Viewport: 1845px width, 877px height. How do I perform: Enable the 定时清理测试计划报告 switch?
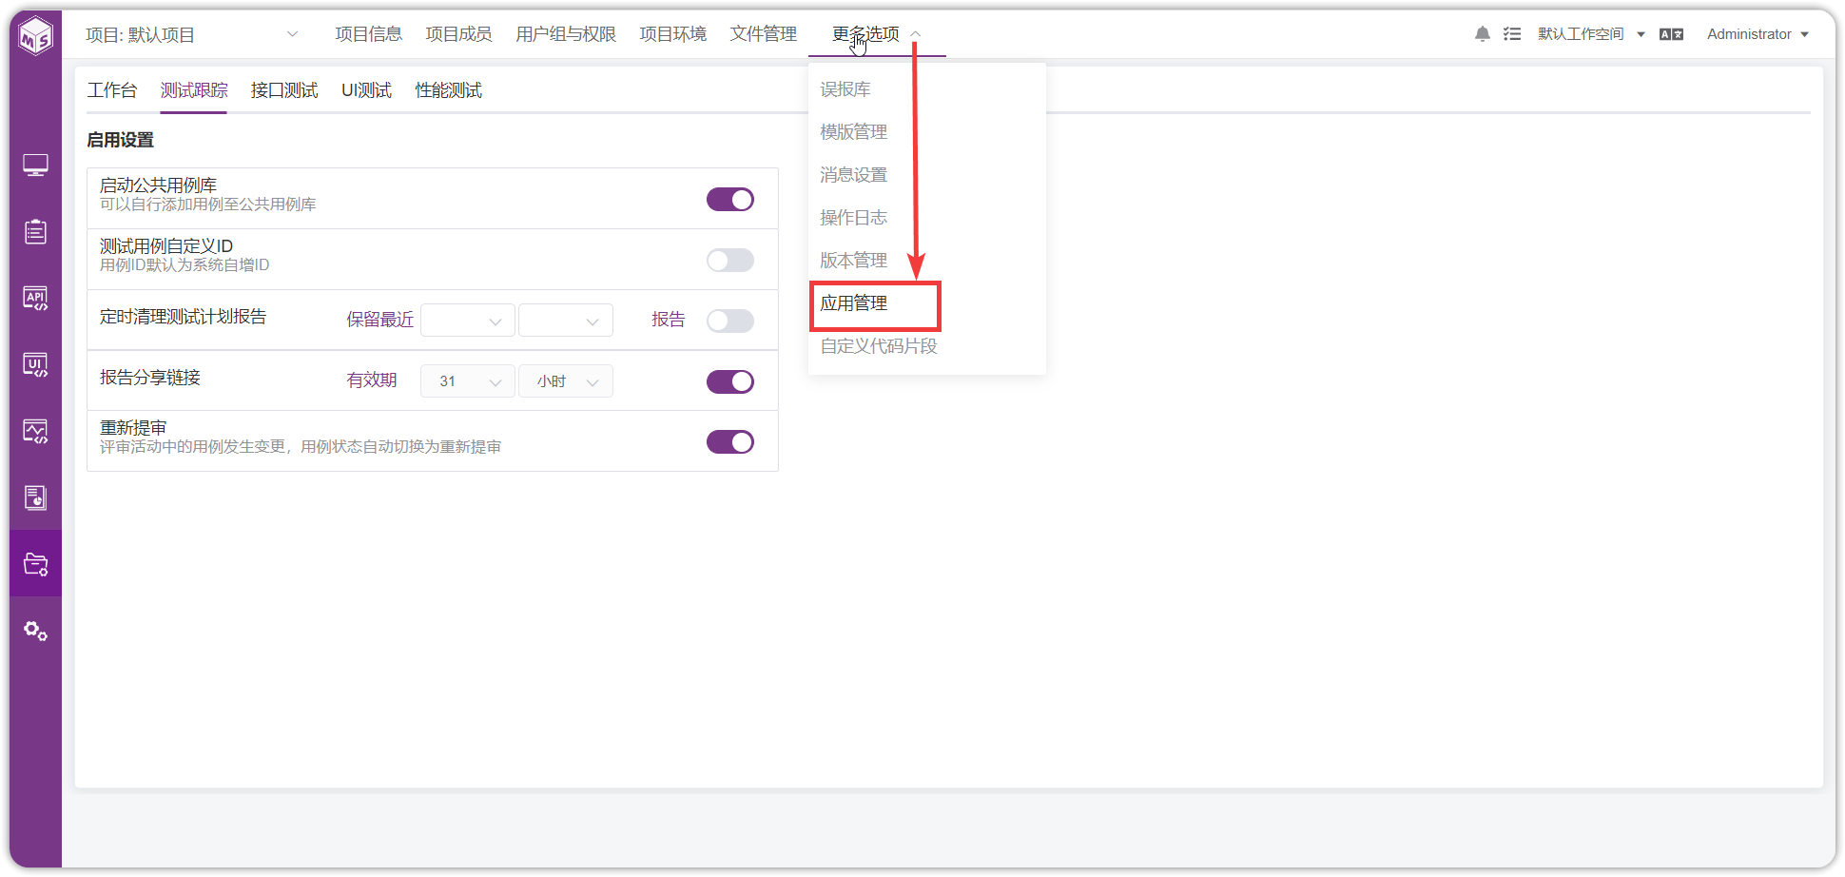[x=730, y=321]
